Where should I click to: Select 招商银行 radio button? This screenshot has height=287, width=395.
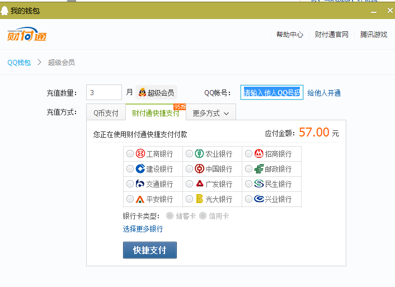coord(248,153)
